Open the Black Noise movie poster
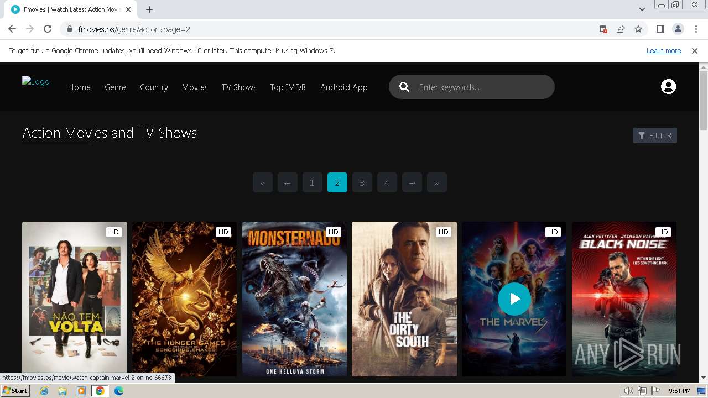Image resolution: width=708 pixels, height=398 pixels. click(624, 299)
